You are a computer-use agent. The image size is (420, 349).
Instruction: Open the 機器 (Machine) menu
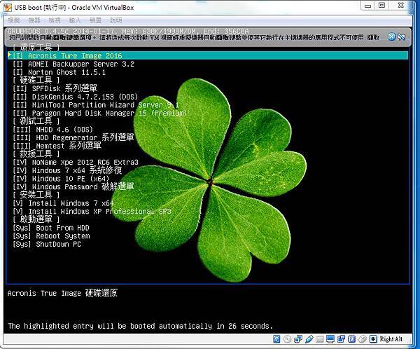[x=34, y=20]
